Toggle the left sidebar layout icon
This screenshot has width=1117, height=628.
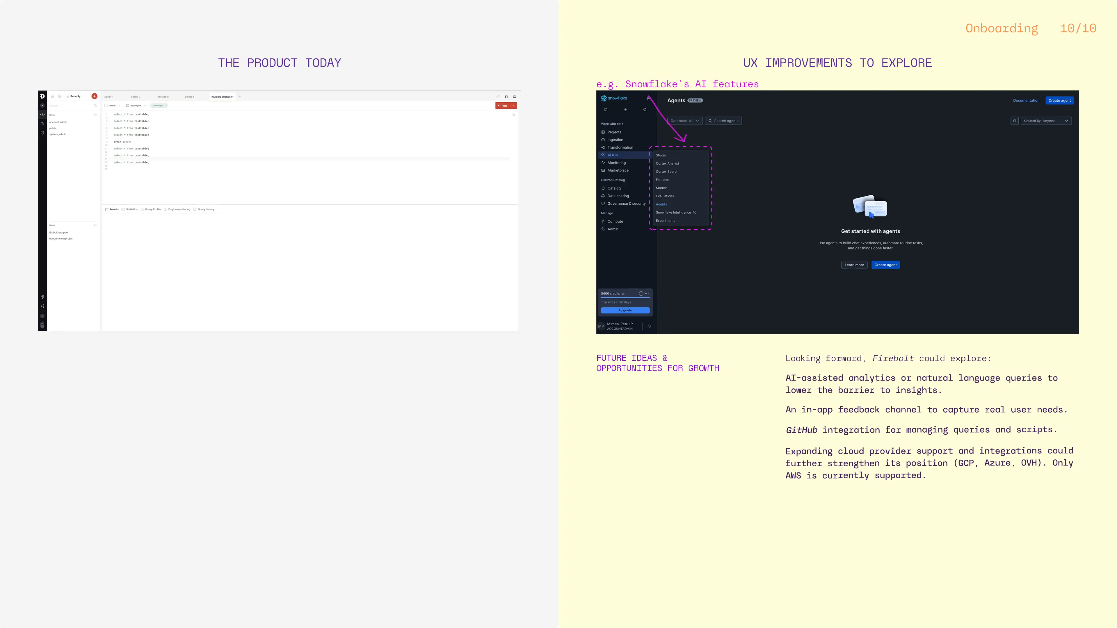506,97
